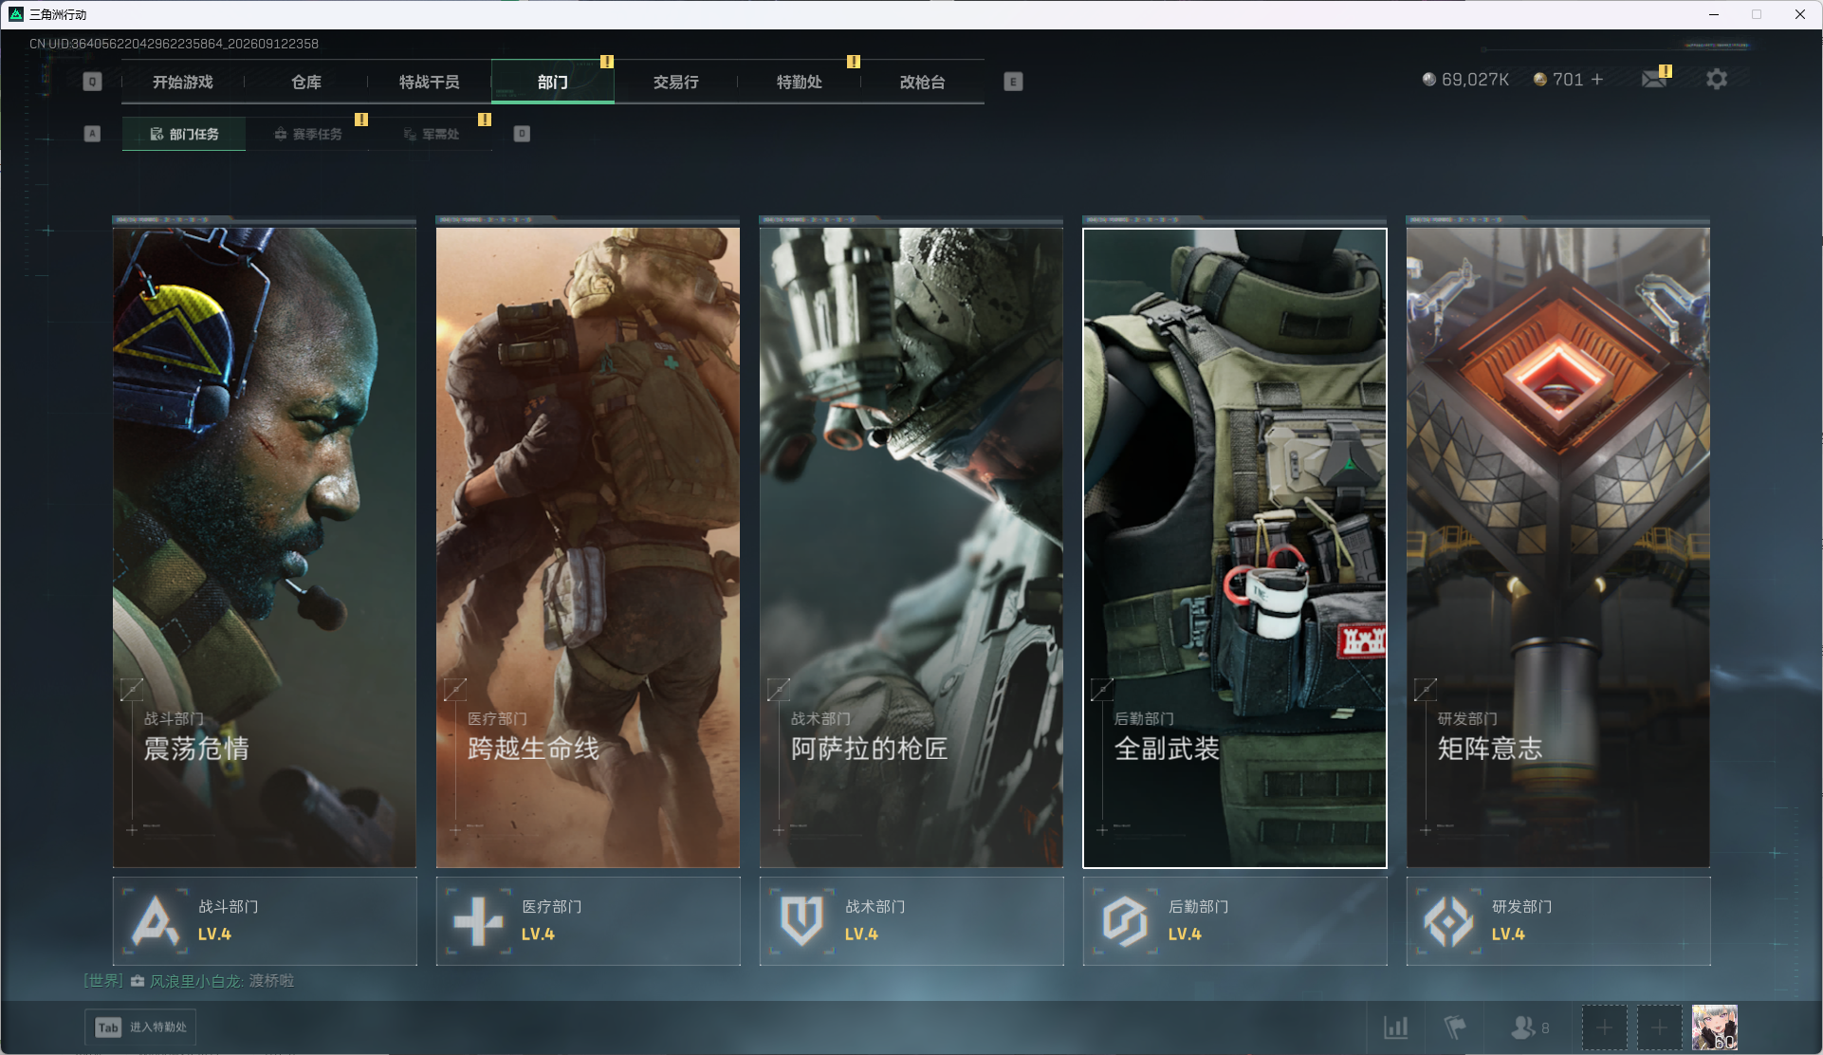Viewport: 1823px width, 1055px height.
Task: Click the D key sub-tab icon
Action: click(522, 134)
